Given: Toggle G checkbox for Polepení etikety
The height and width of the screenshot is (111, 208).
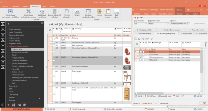Looking at the screenshot, I should (x=141, y=57).
